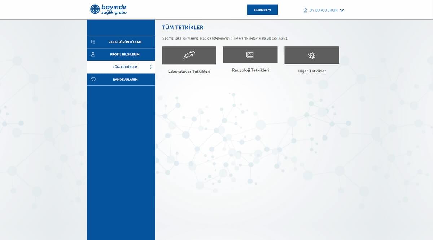
Task: Select the Sn. BURCU ERGİN account name
Action: pyautogui.click(x=323, y=10)
